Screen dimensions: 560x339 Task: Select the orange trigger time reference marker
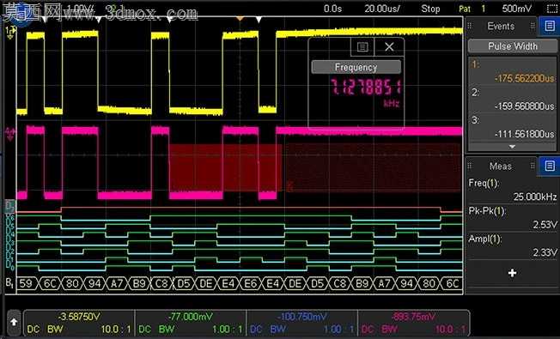click(240, 18)
